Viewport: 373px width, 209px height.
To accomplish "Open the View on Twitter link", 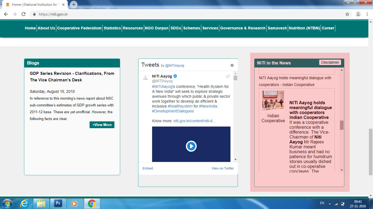I will tap(223, 168).
